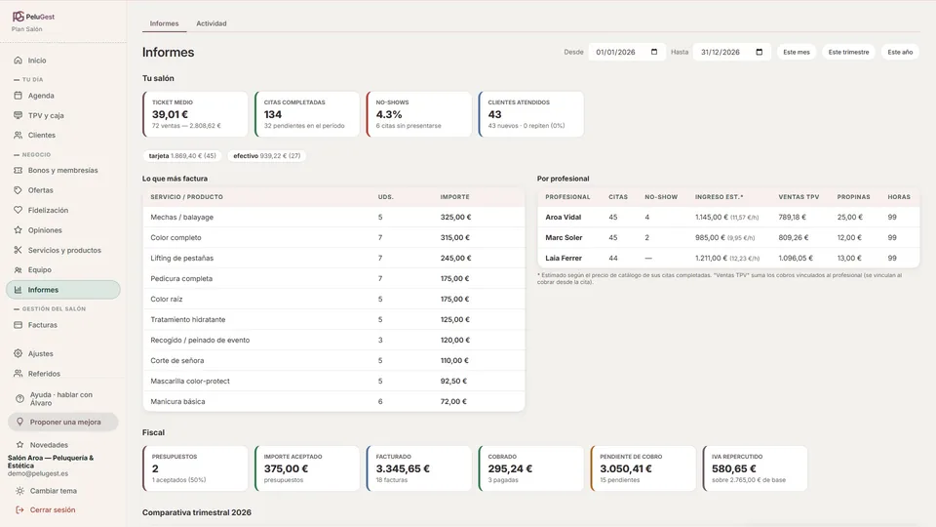Click the Ayuda question mark icon

(19, 398)
